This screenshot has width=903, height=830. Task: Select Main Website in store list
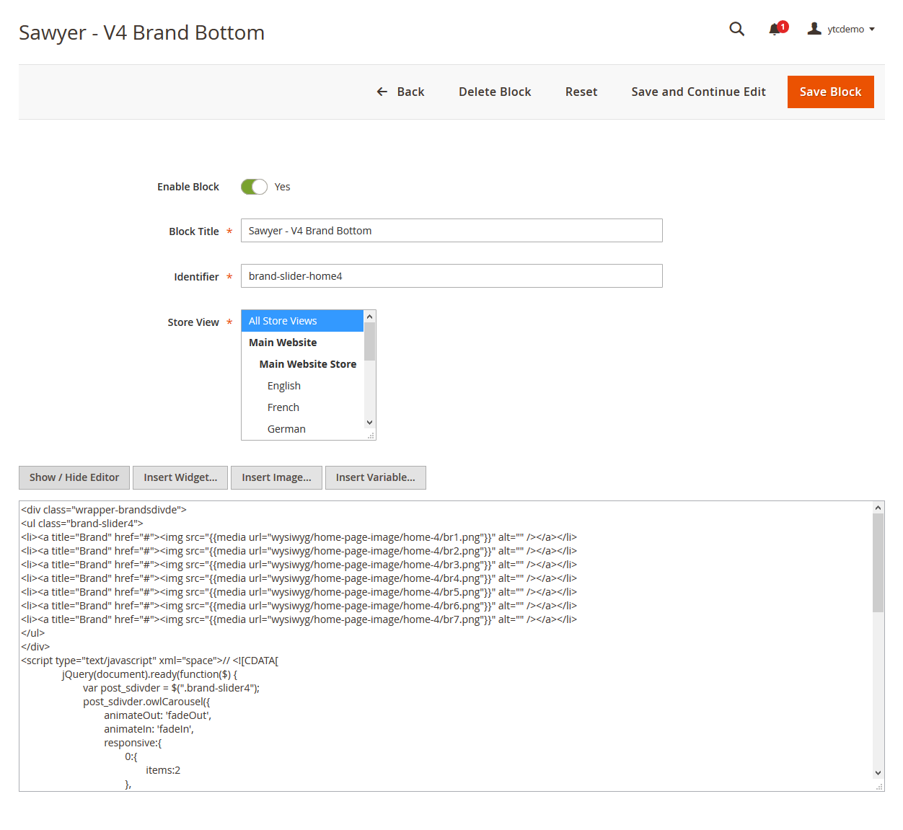tap(302, 343)
